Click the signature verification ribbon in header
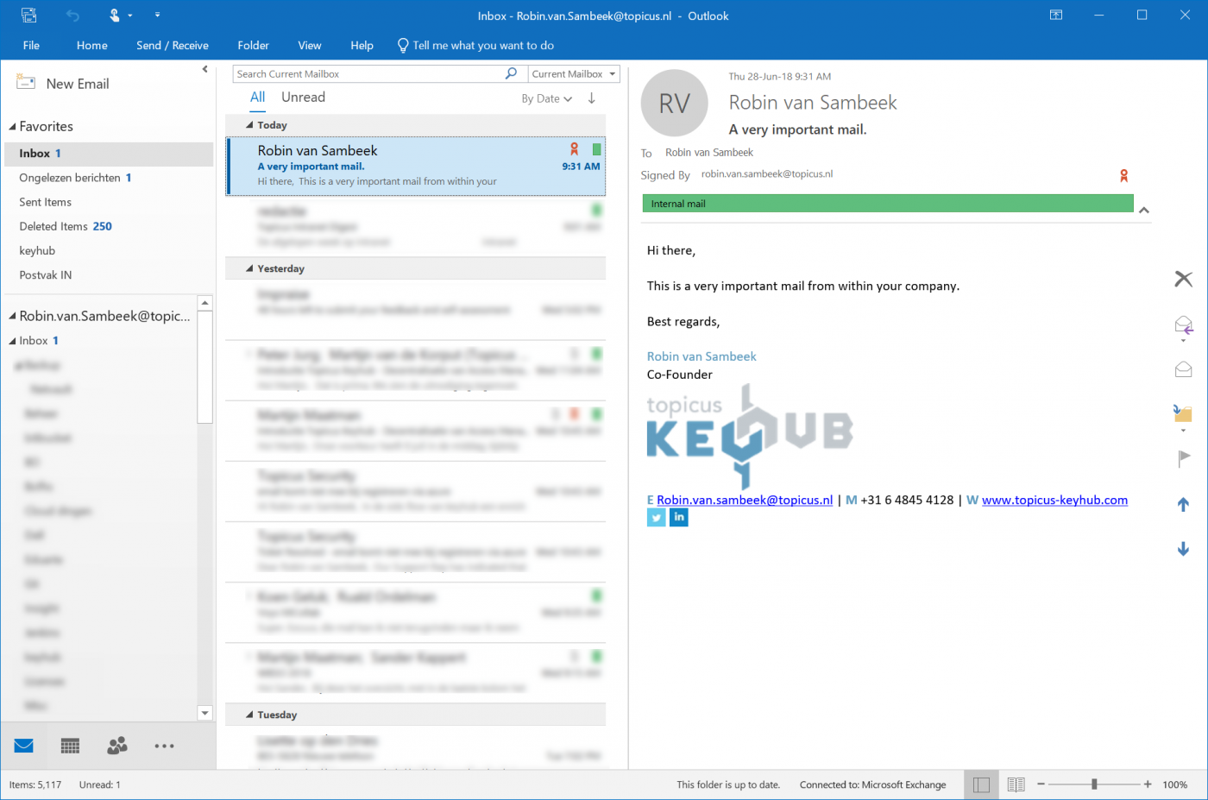 (x=1123, y=176)
